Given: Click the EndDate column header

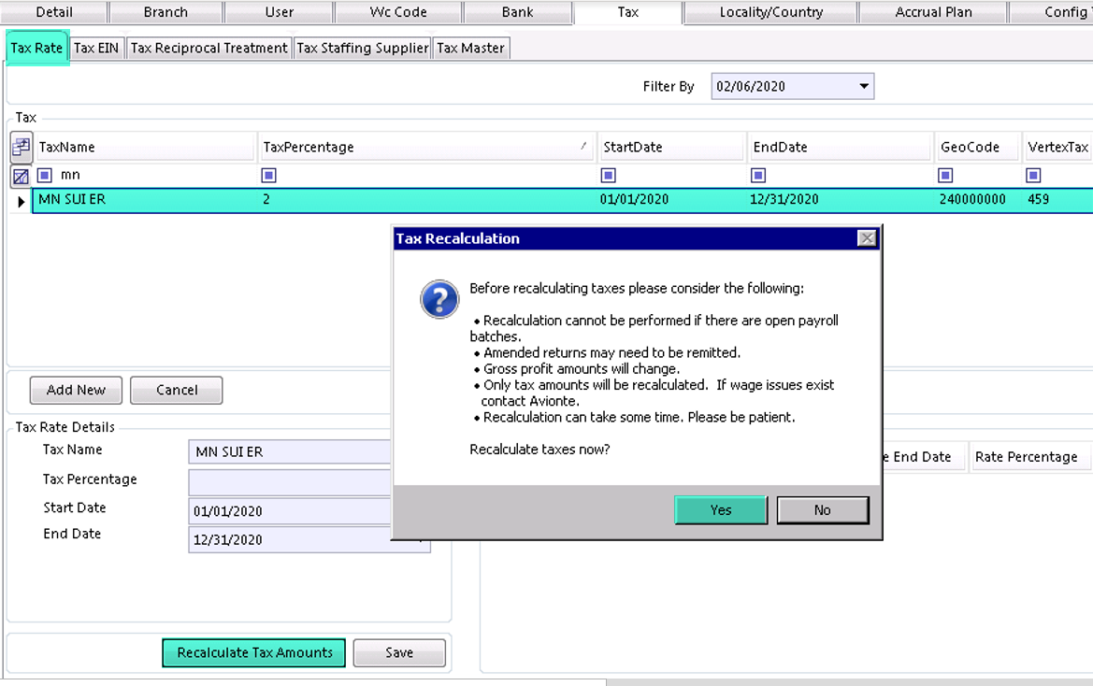Looking at the screenshot, I should (x=841, y=147).
